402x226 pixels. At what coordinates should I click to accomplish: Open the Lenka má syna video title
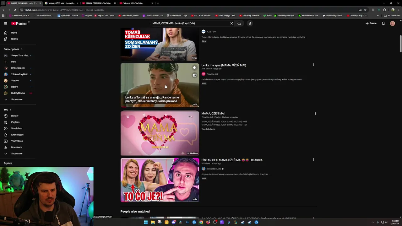(x=224, y=65)
